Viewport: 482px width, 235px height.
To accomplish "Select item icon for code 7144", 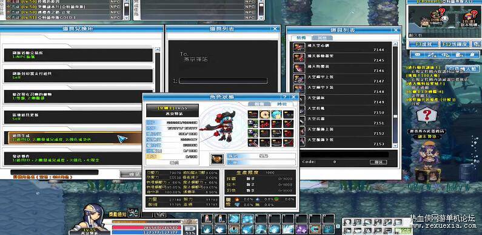I will click(299, 48).
